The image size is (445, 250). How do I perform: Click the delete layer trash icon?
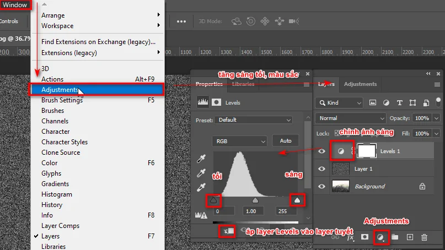[x=424, y=237]
